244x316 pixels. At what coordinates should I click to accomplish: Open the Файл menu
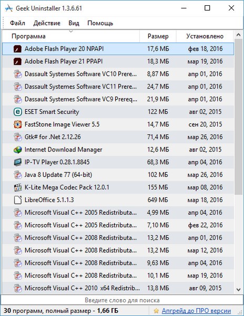17,23
